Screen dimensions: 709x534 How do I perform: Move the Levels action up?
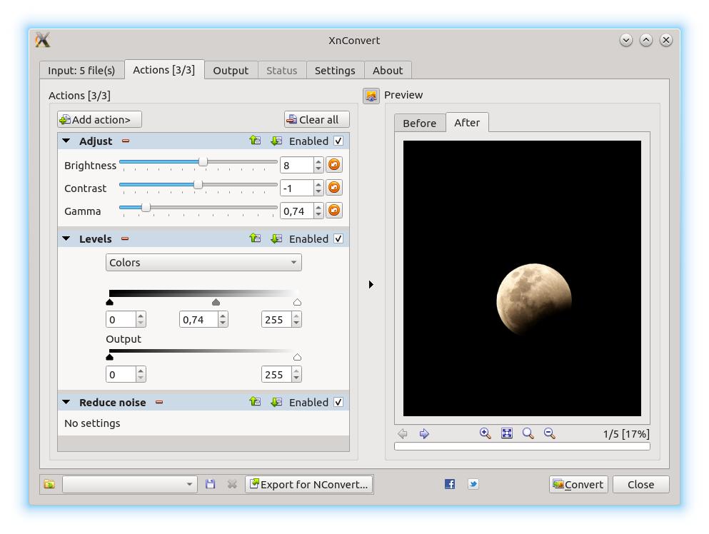[255, 238]
